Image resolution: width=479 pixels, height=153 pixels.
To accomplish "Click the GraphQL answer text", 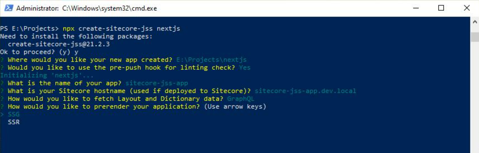I will tap(240, 99).
